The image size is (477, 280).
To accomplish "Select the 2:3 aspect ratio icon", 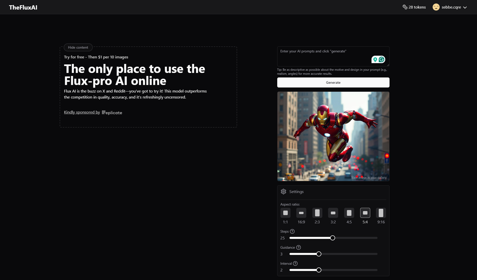I will (317, 213).
